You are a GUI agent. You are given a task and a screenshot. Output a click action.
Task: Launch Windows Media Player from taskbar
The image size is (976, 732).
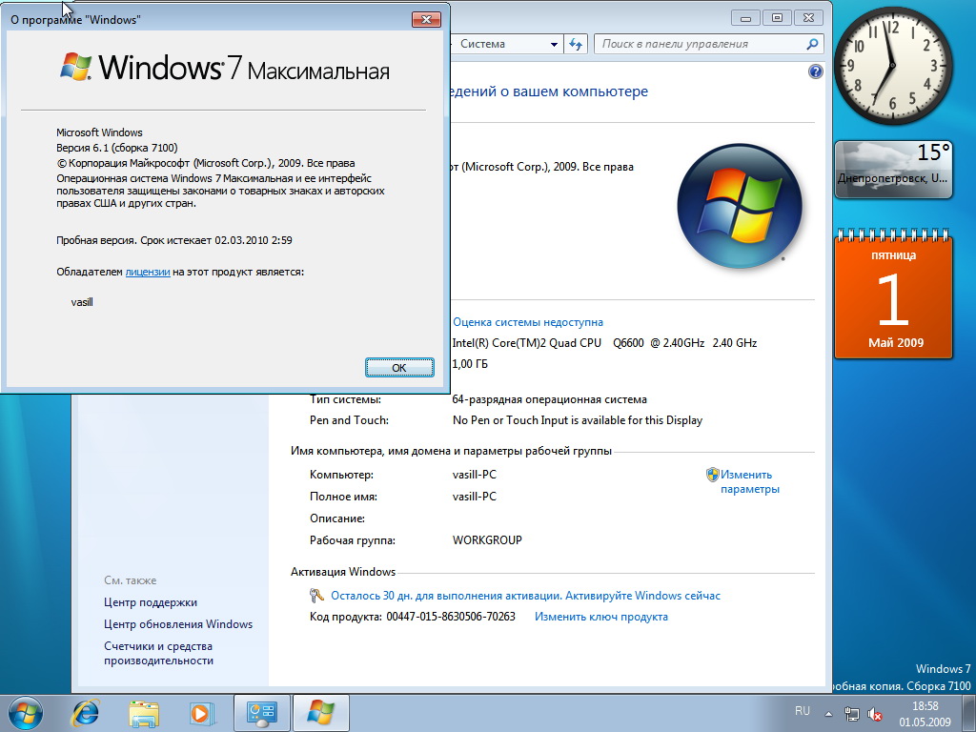tap(202, 713)
